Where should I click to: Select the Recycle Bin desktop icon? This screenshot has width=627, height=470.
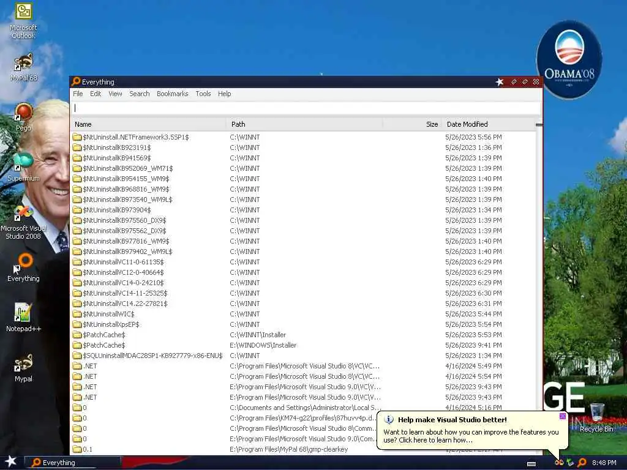click(596, 418)
